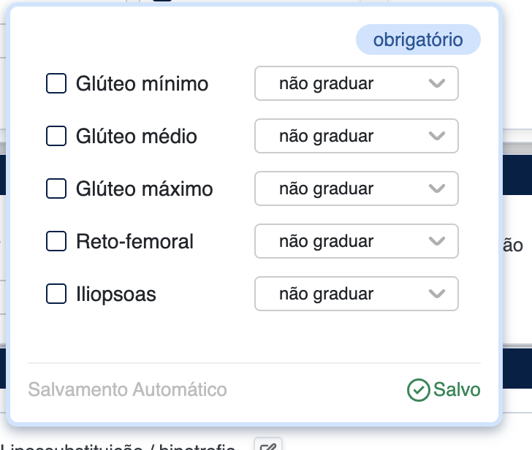
Task: Tick the Glúteo máximo checkbox
Action: click(56, 188)
